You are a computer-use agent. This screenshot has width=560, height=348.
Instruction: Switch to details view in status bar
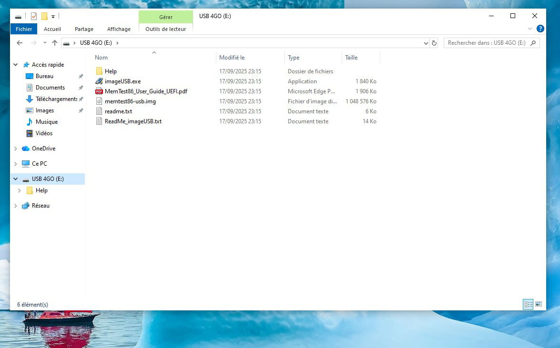coord(528,304)
